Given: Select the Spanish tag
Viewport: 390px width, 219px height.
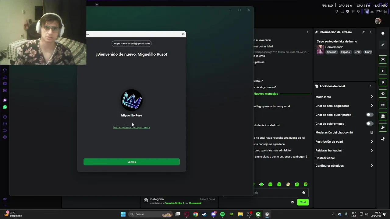Looking at the screenshot, I should (331, 52).
